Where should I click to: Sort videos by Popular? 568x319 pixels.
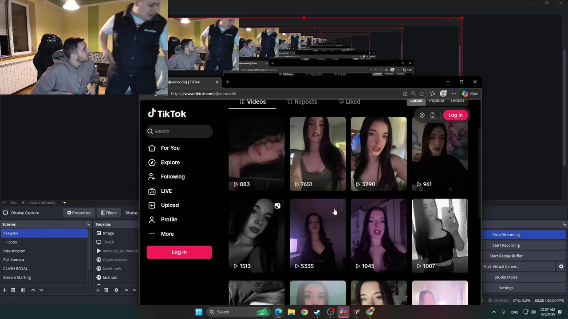[437, 101]
